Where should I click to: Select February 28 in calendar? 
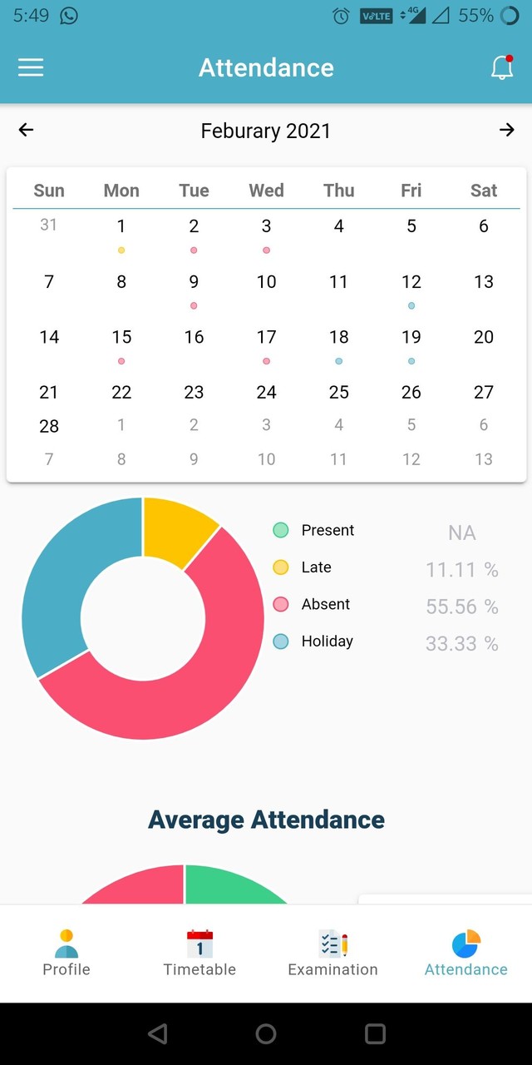point(49,426)
